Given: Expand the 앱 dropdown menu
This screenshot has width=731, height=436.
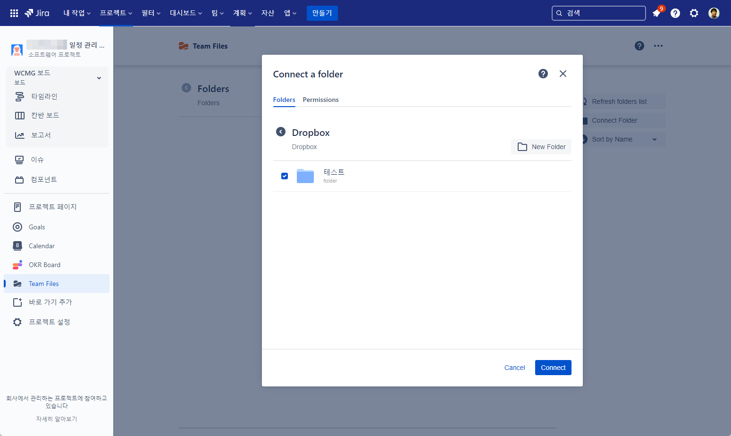Looking at the screenshot, I should 290,13.
